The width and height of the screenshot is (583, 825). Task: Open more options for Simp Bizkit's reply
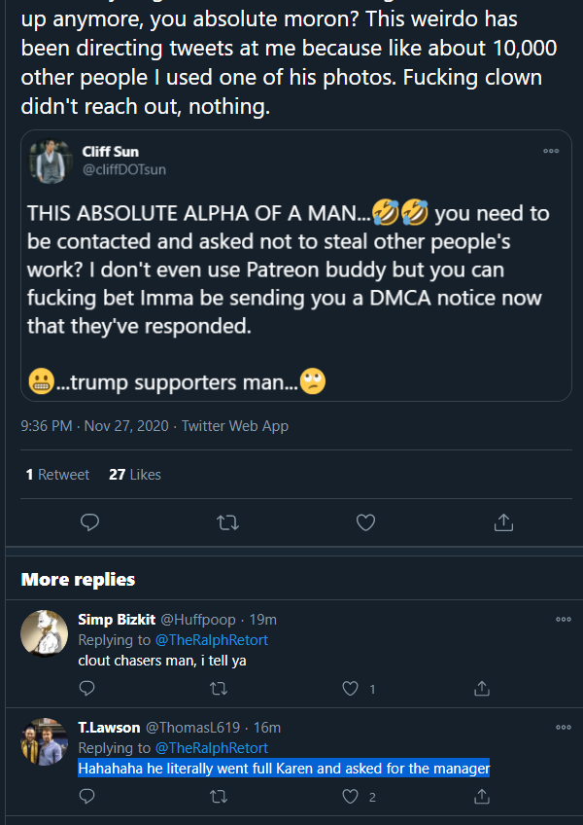pos(563,620)
